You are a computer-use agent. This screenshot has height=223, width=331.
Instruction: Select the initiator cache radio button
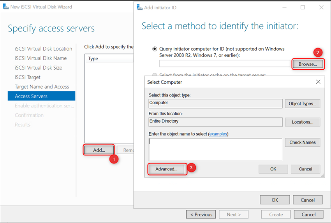tap(155, 75)
